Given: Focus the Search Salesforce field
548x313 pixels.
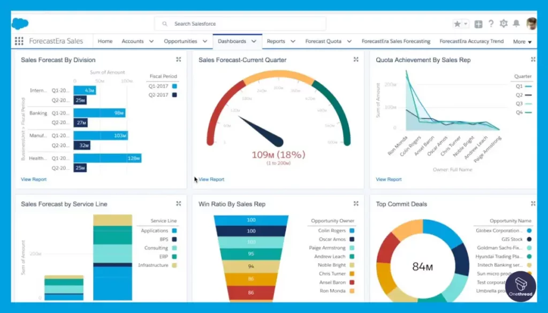Looking at the screenshot, I should click(240, 24).
